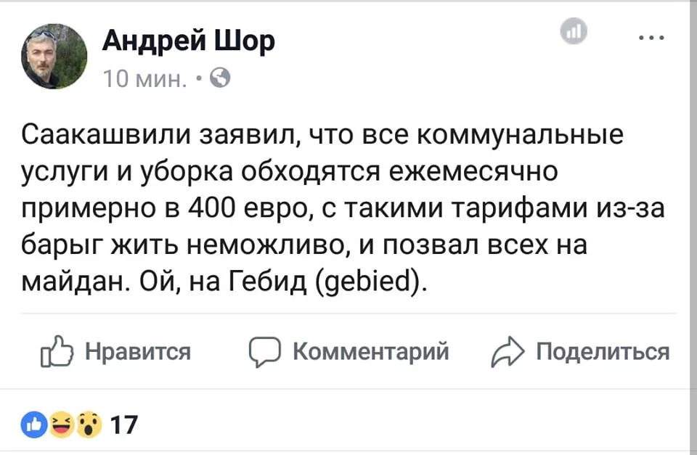Click the globe public audience icon
697x455 pixels.
[223, 77]
